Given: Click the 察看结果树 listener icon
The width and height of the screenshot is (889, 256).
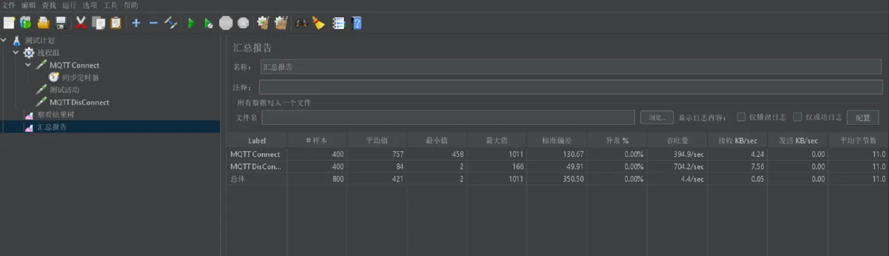Looking at the screenshot, I should point(29,114).
